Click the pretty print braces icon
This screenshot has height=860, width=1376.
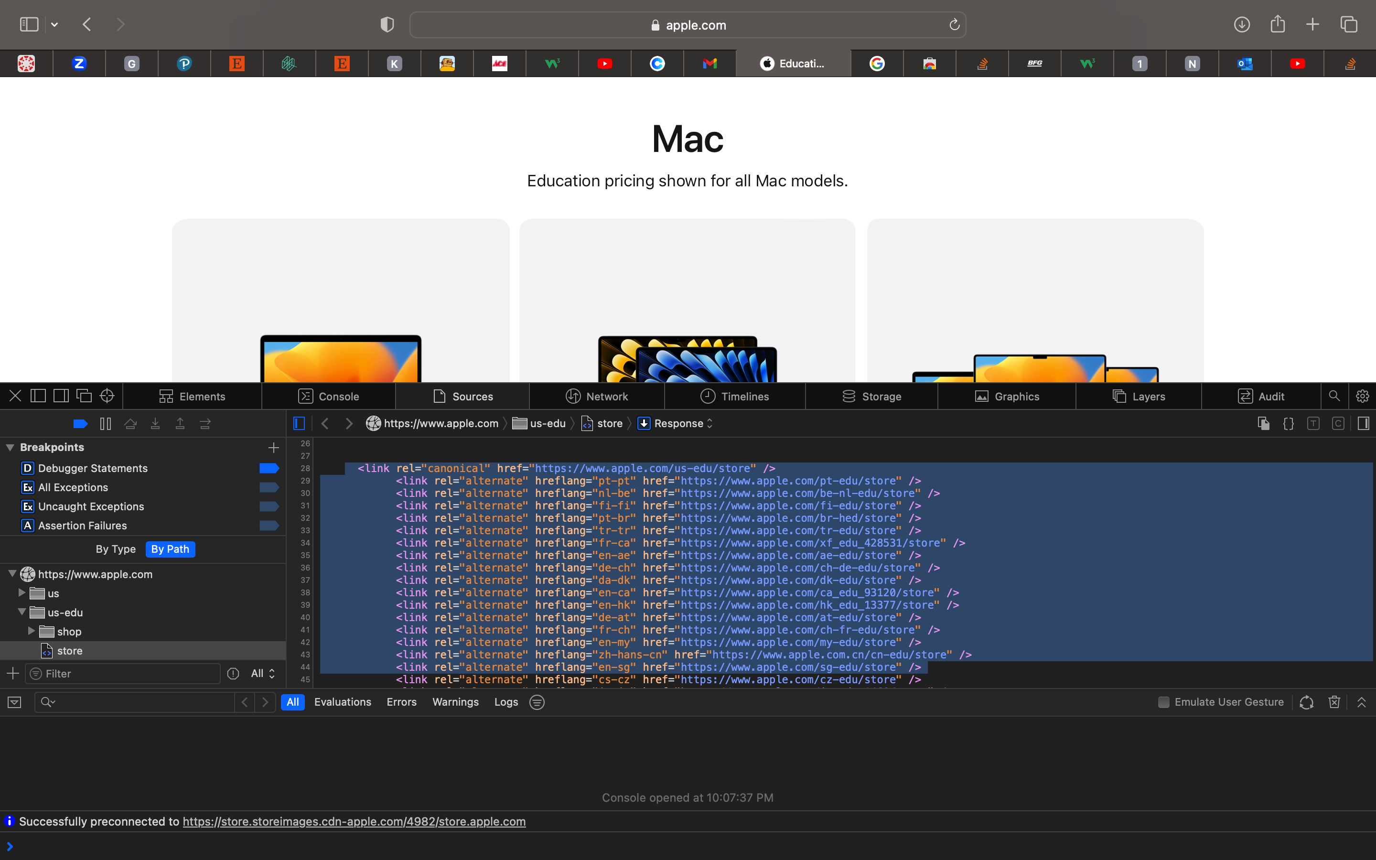click(x=1288, y=424)
